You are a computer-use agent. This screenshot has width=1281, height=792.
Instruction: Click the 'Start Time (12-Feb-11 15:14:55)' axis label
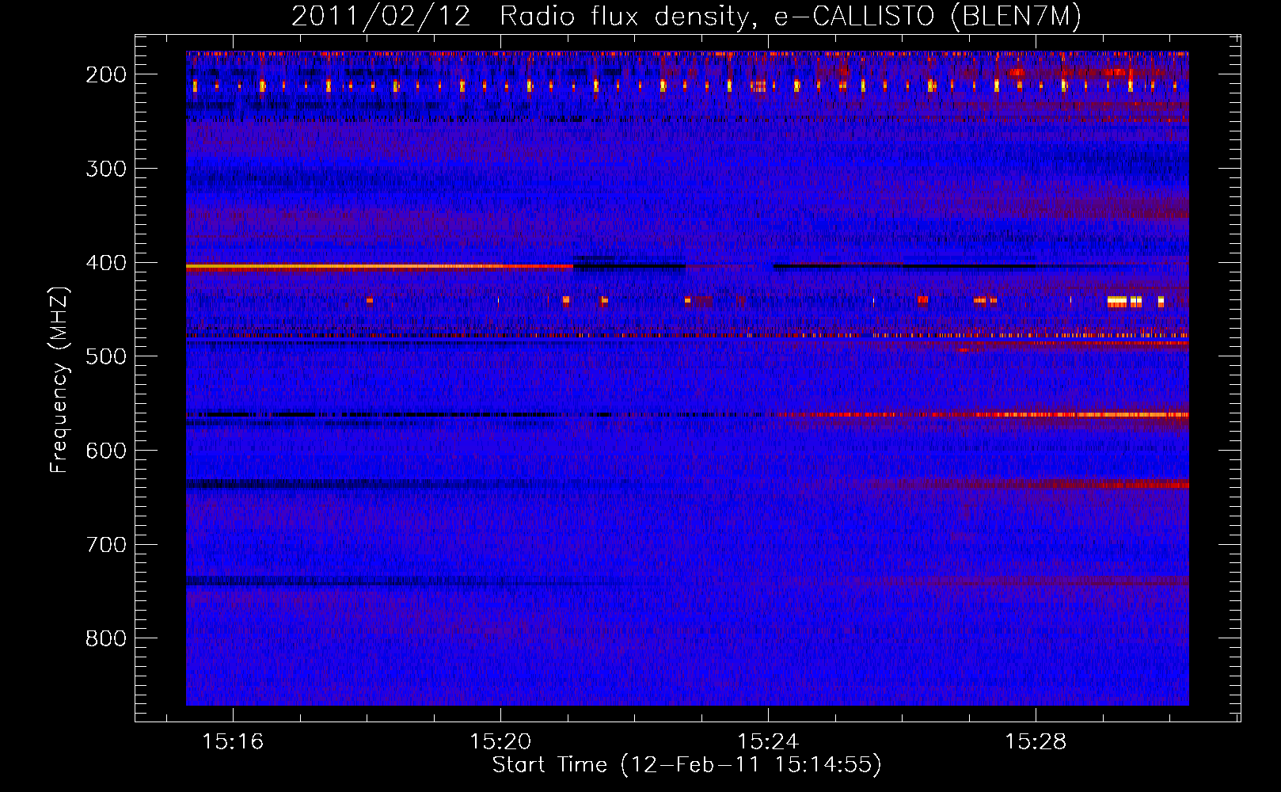pos(686,764)
